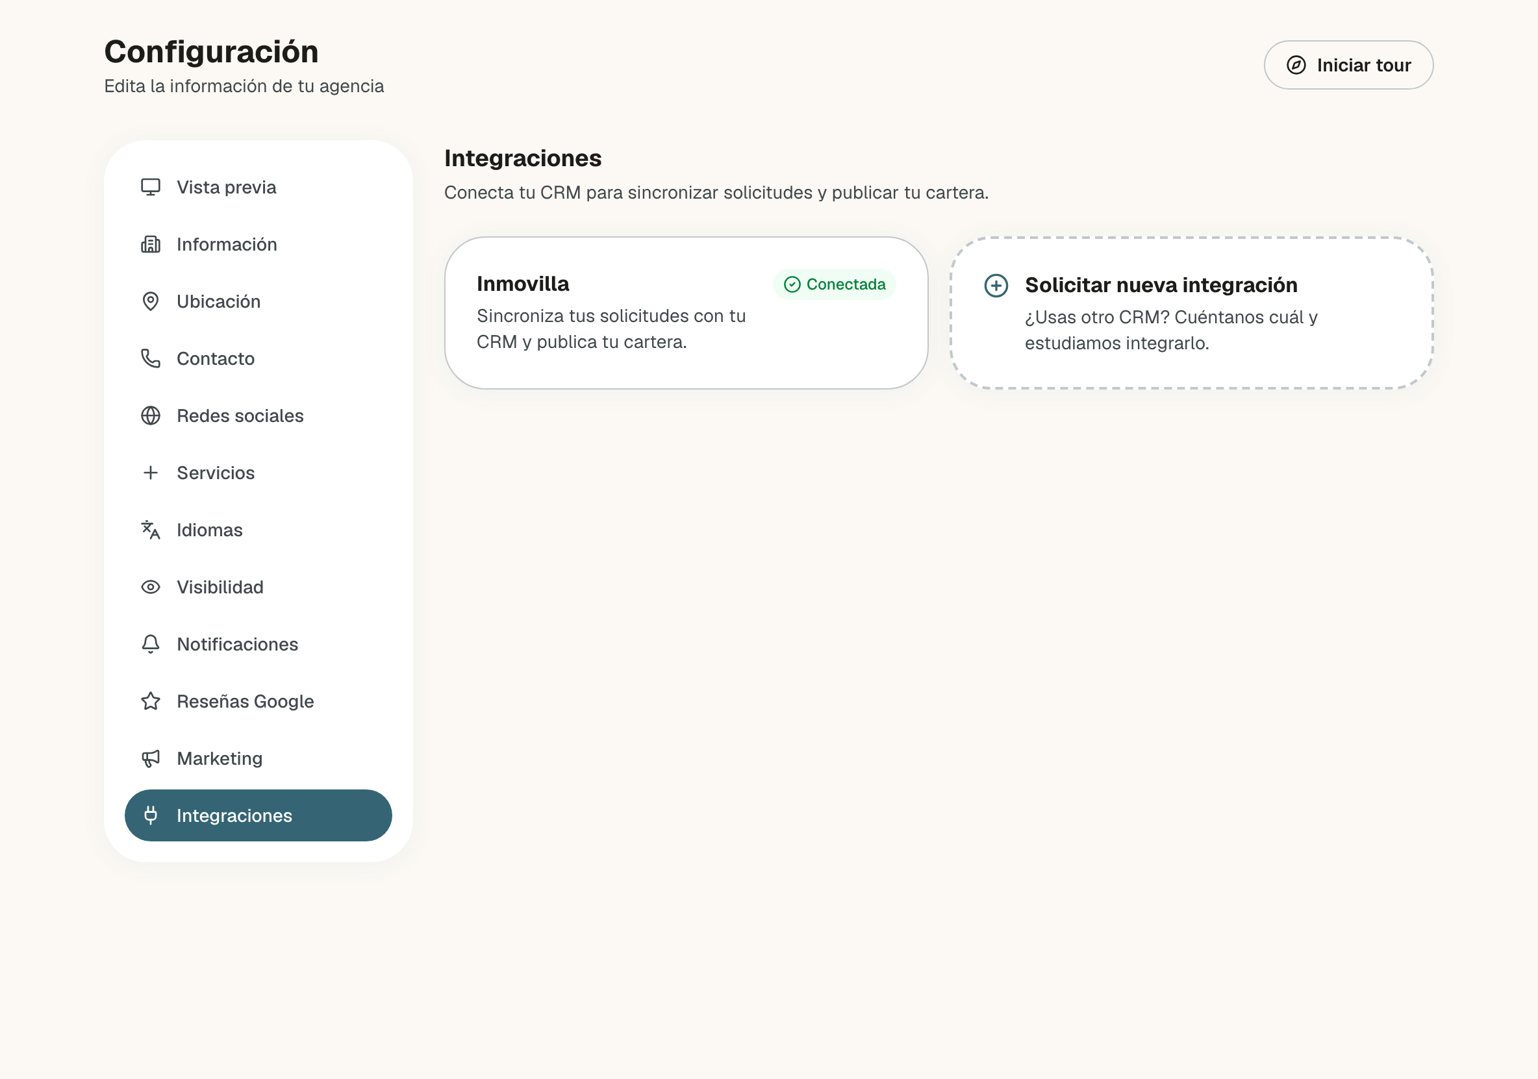
Task: Open the Vista previa section
Action: coord(258,187)
